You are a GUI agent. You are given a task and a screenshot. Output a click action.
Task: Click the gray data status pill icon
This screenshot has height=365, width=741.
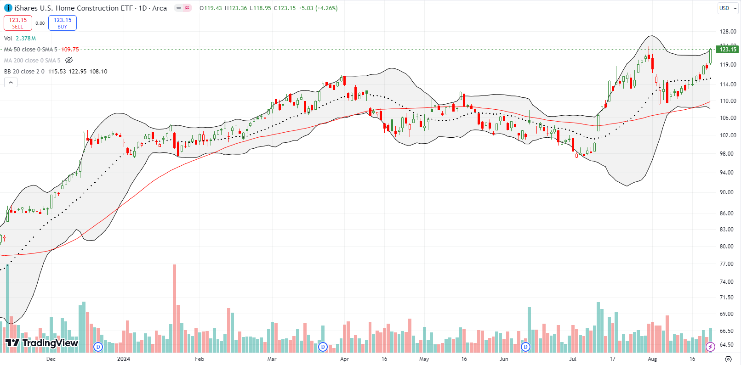coord(179,8)
